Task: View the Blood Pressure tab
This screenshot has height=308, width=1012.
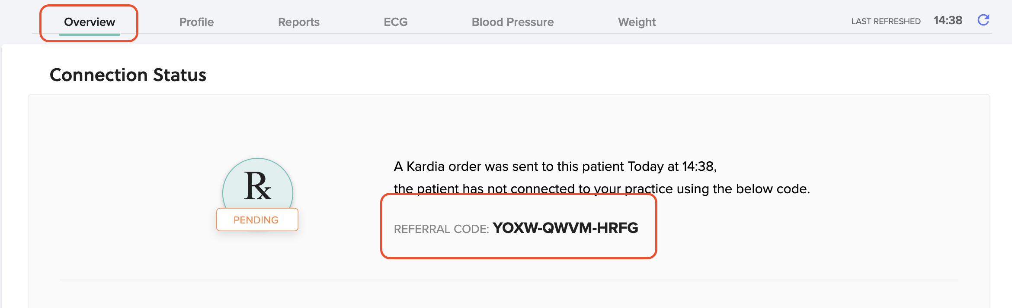Action: pos(512,22)
